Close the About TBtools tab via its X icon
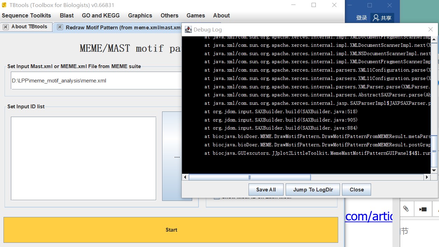Image resolution: width=439 pixels, height=247 pixels. 6,27
